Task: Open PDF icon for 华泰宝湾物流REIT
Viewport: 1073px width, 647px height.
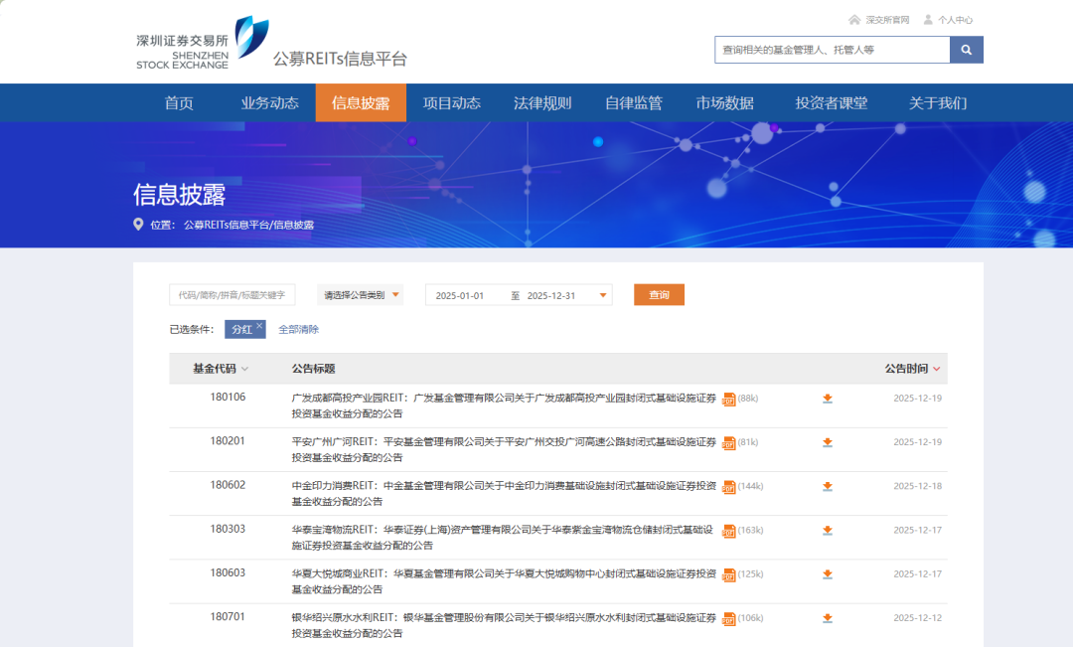Action: click(x=728, y=531)
